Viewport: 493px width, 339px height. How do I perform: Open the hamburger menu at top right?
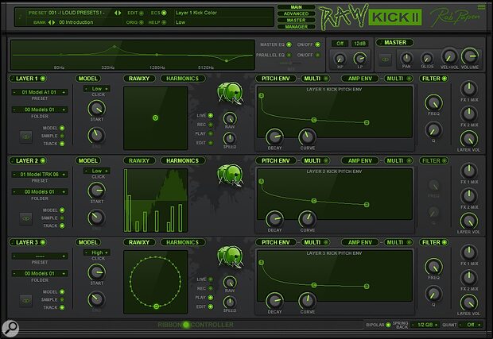point(481,6)
